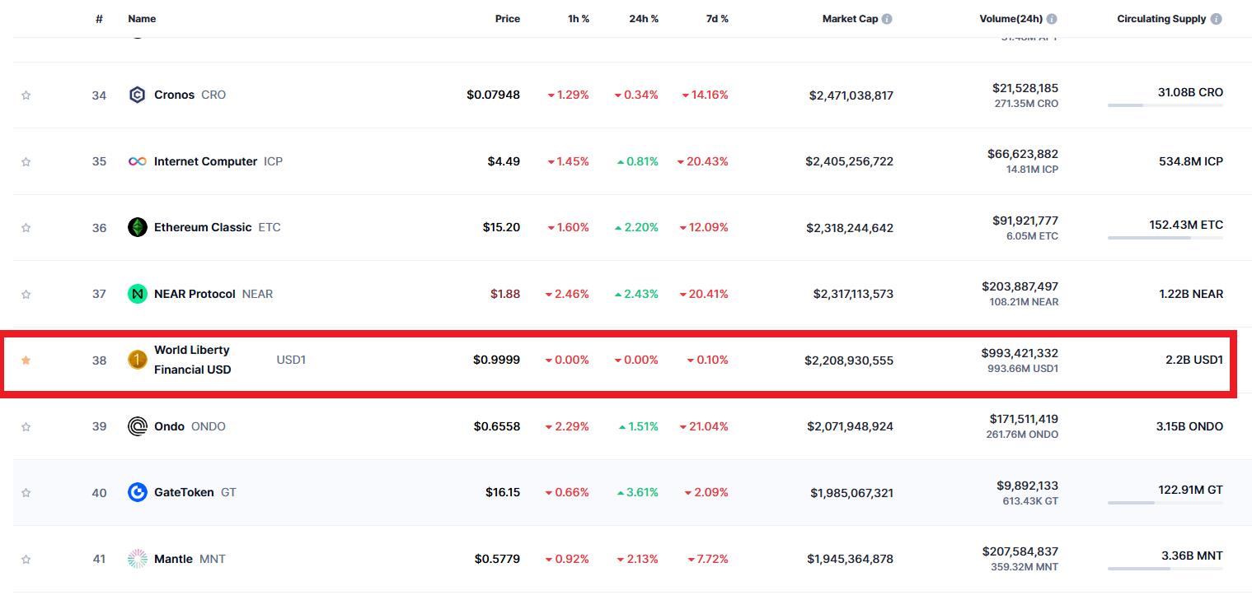Screen dimensions: 1252x600
Task: Click Cronos volume $21,528,185
Action: (x=1025, y=87)
